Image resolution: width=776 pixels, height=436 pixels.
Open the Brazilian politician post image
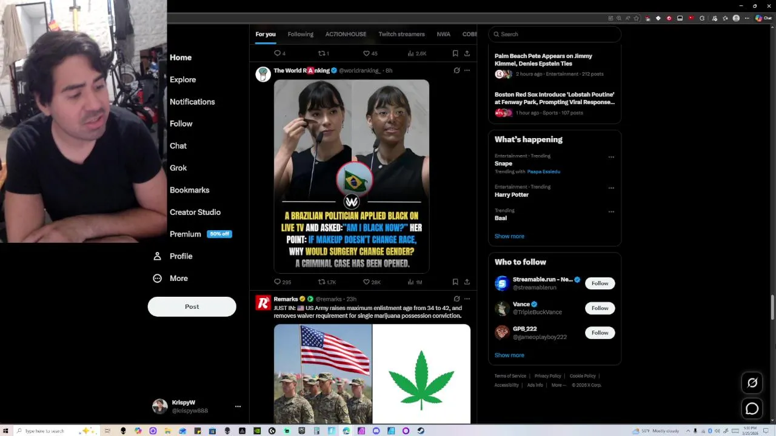[x=352, y=176]
